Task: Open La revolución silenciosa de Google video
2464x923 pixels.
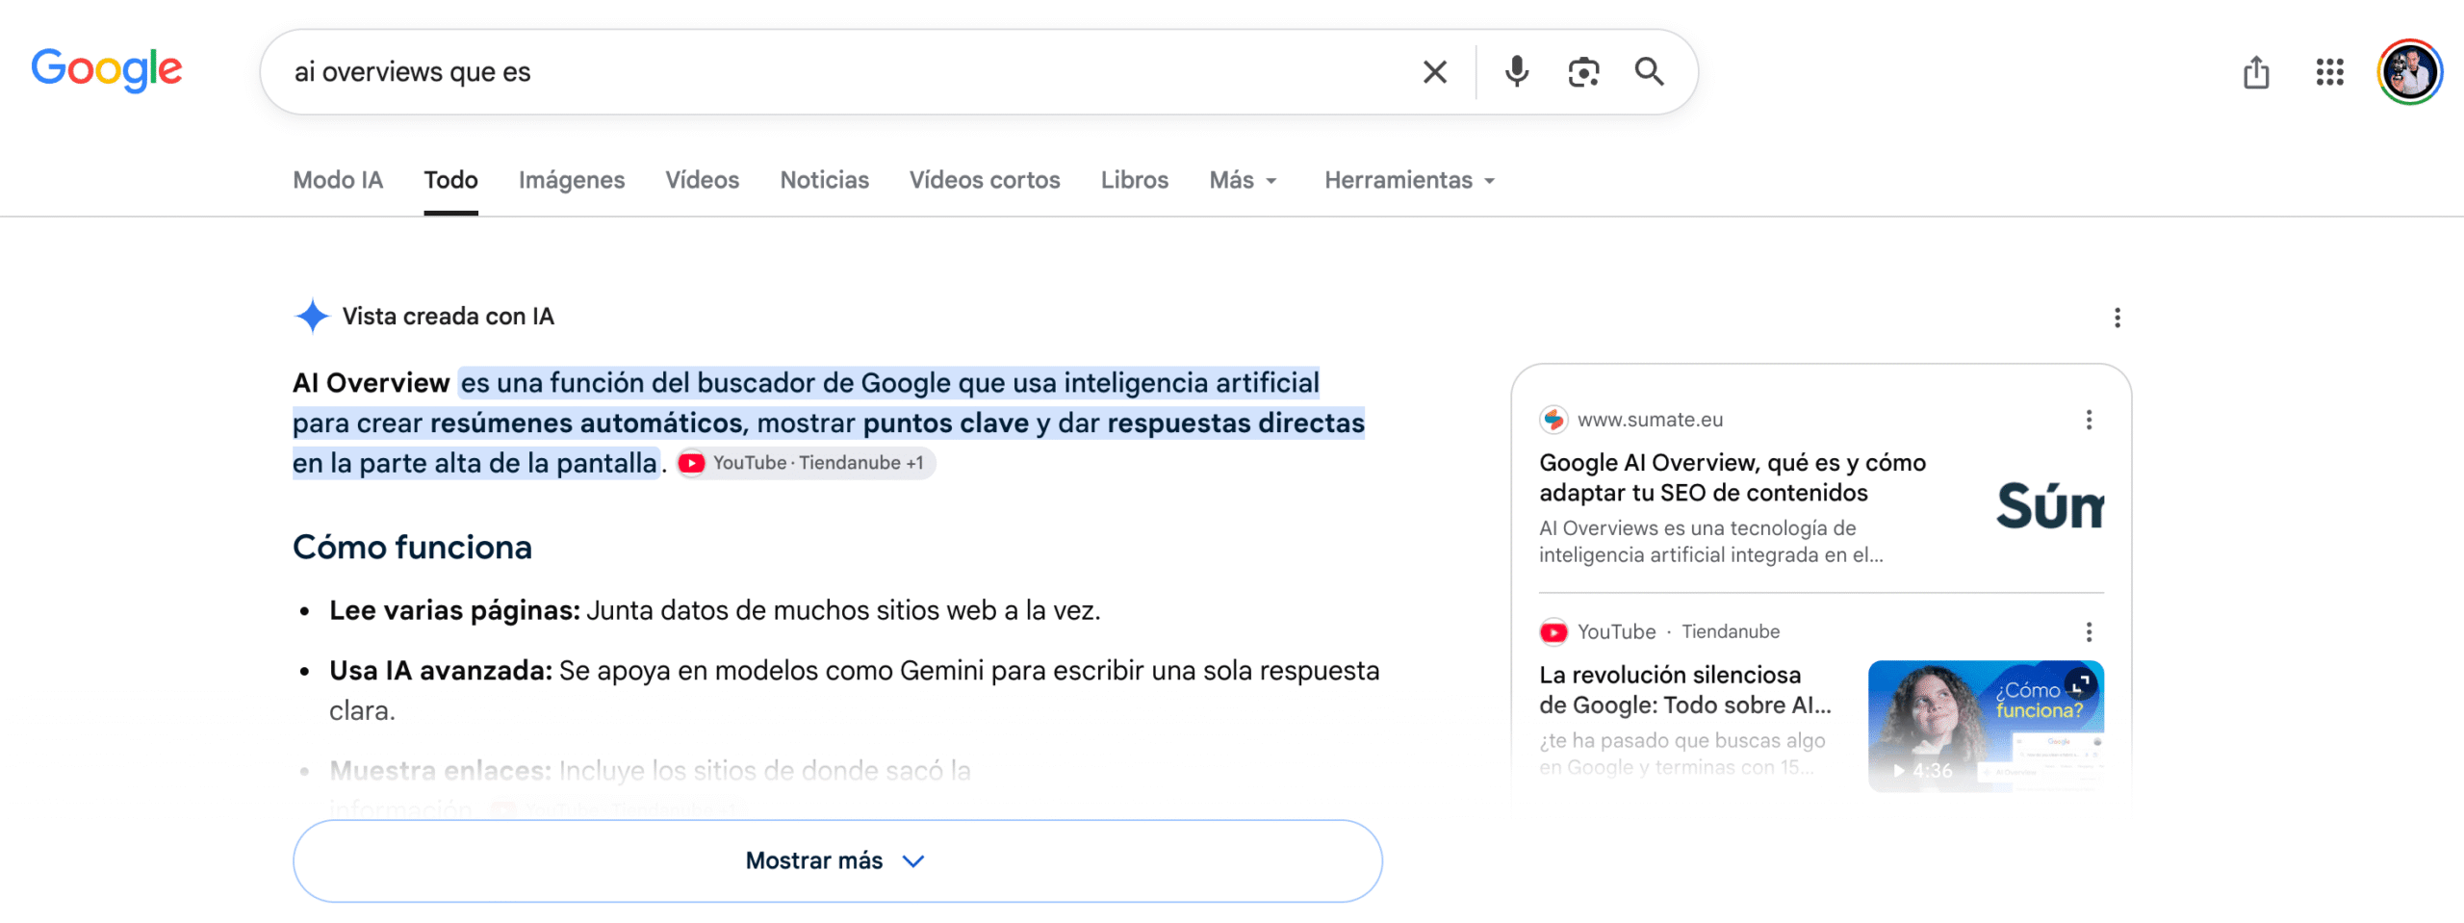Action: click(1685, 690)
